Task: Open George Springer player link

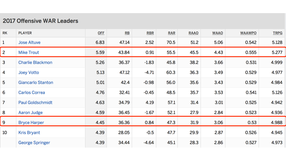Action: click(x=34, y=143)
